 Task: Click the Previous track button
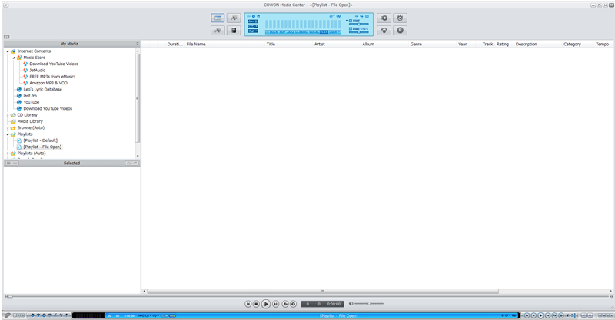248,304
